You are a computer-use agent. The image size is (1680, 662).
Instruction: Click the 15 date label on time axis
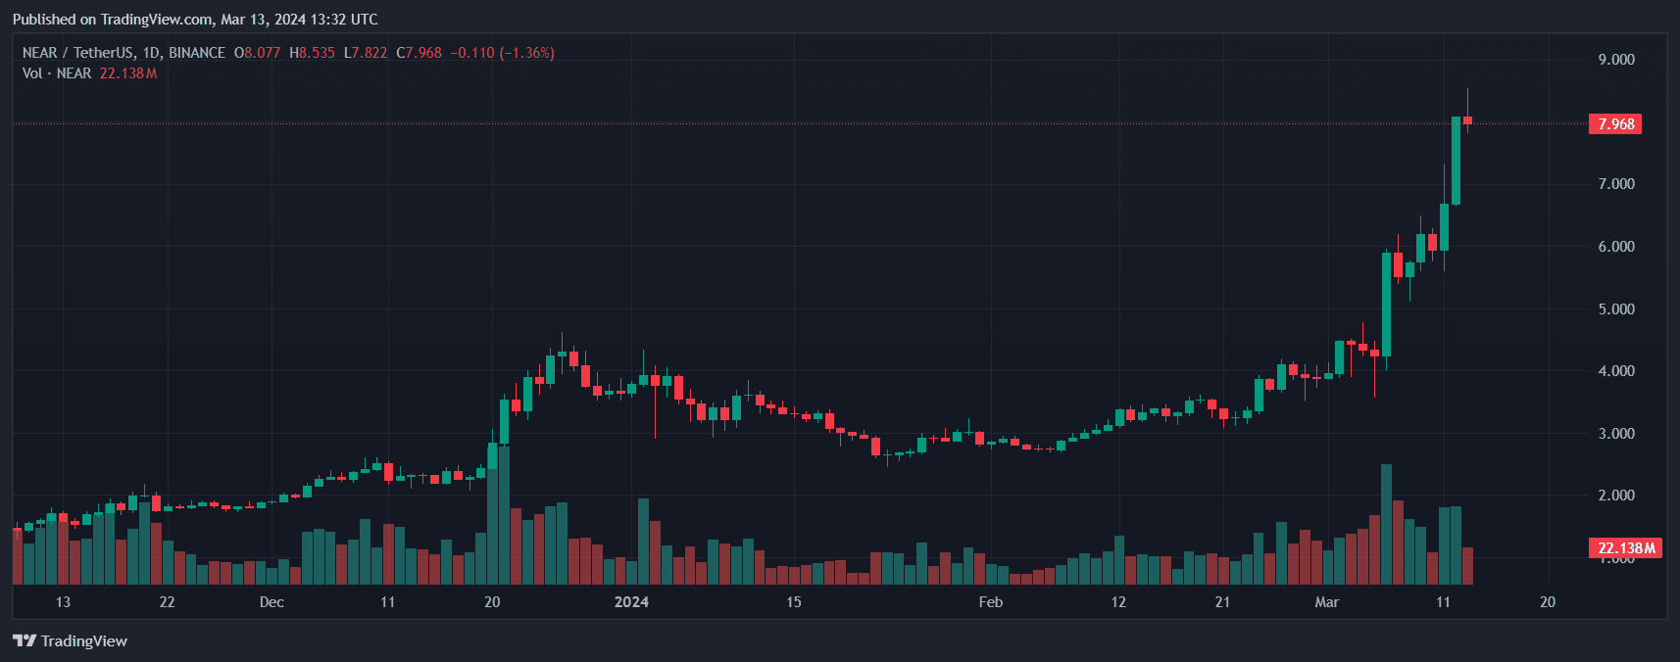793,602
